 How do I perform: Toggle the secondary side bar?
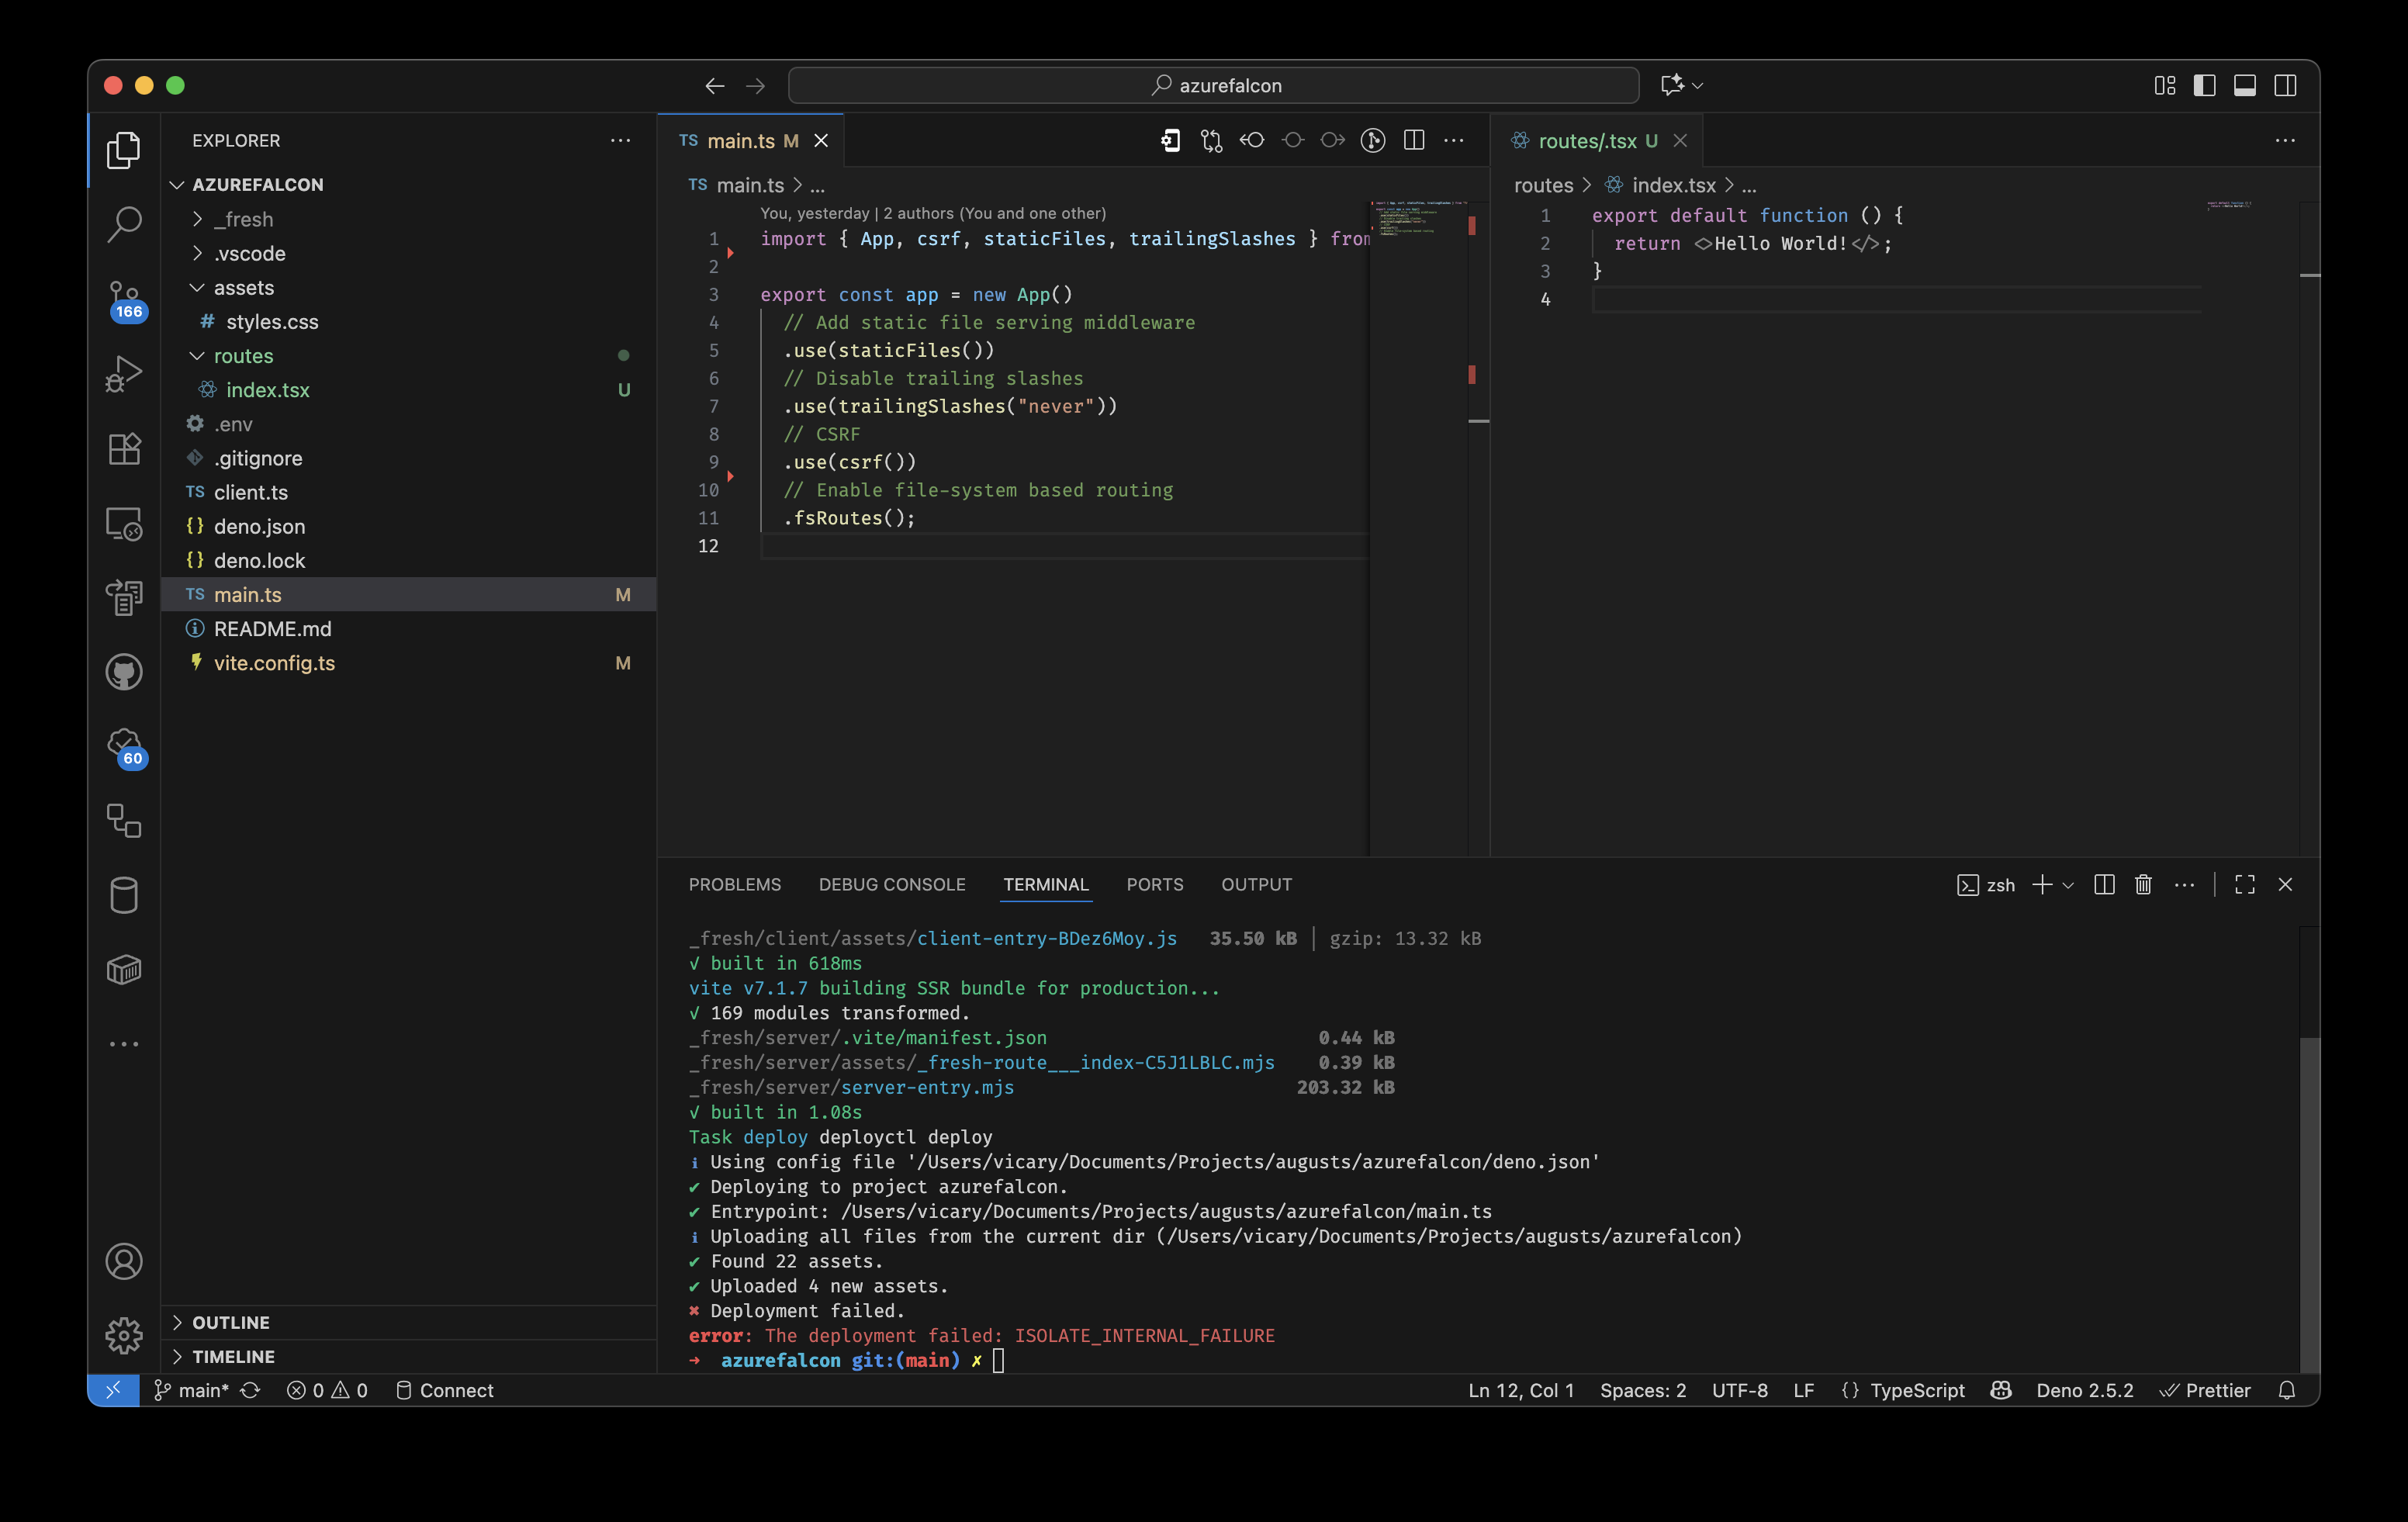coord(2285,85)
